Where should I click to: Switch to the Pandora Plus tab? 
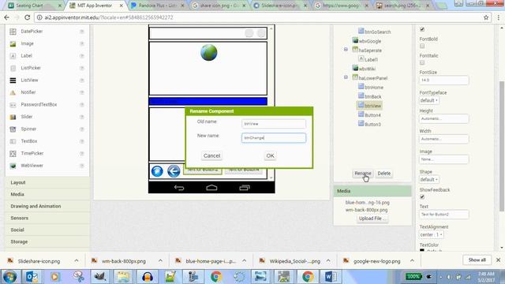(157, 6)
